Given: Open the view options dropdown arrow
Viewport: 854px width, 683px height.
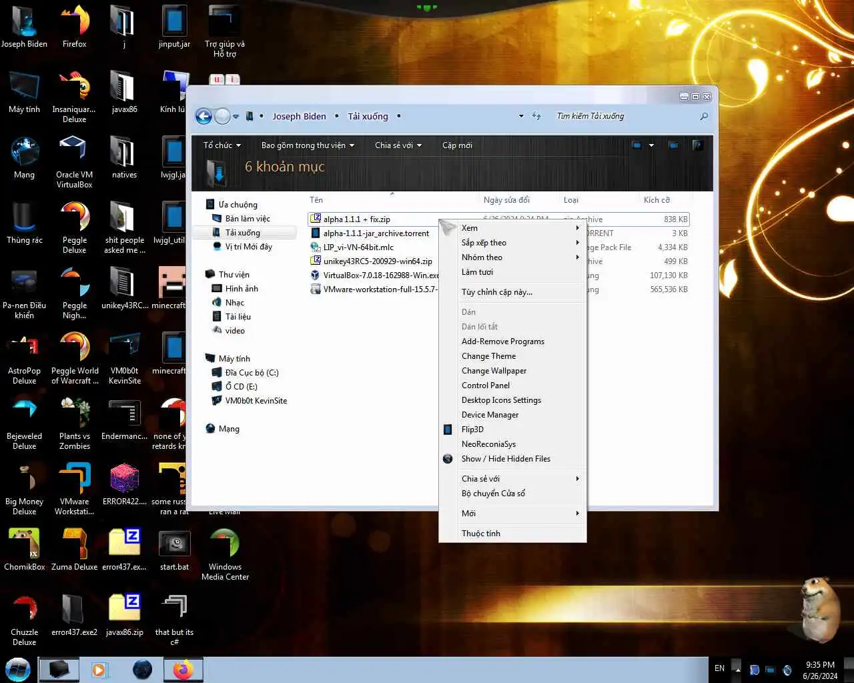Looking at the screenshot, I should click(651, 145).
